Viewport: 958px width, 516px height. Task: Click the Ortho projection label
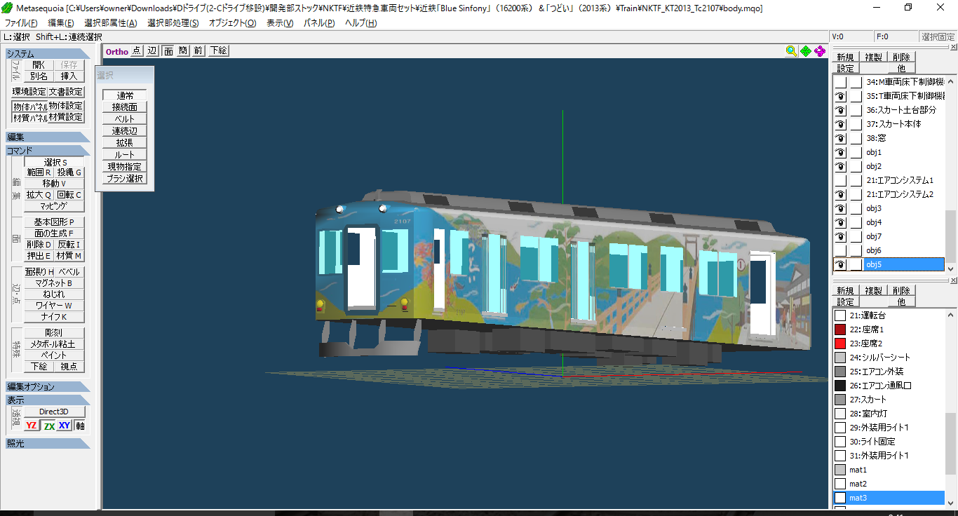pos(117,51)
